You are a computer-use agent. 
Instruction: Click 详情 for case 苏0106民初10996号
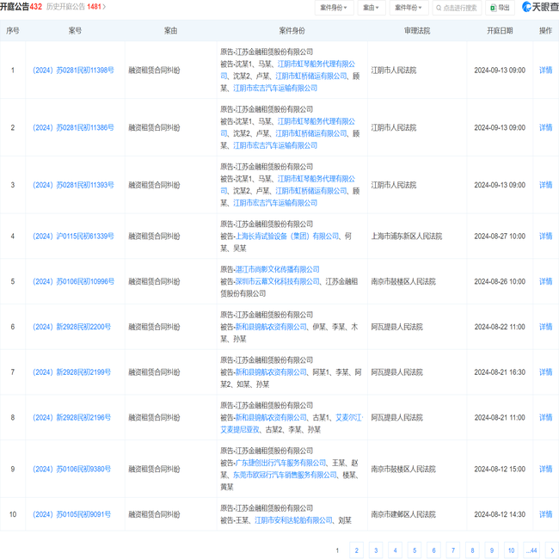(545, 281)
